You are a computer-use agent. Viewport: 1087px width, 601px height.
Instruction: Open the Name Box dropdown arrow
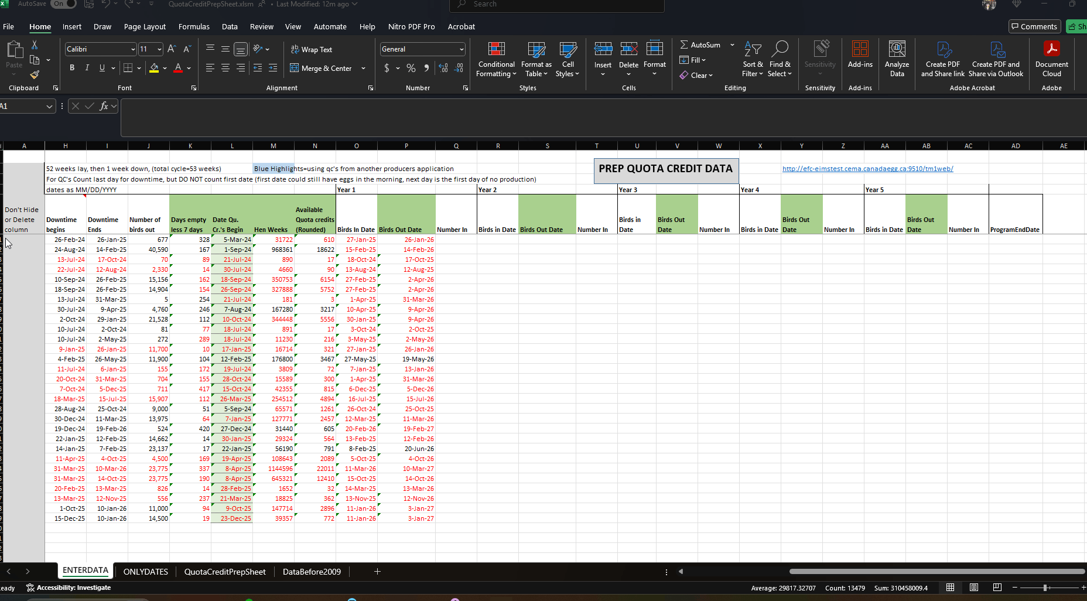[49, 106]
